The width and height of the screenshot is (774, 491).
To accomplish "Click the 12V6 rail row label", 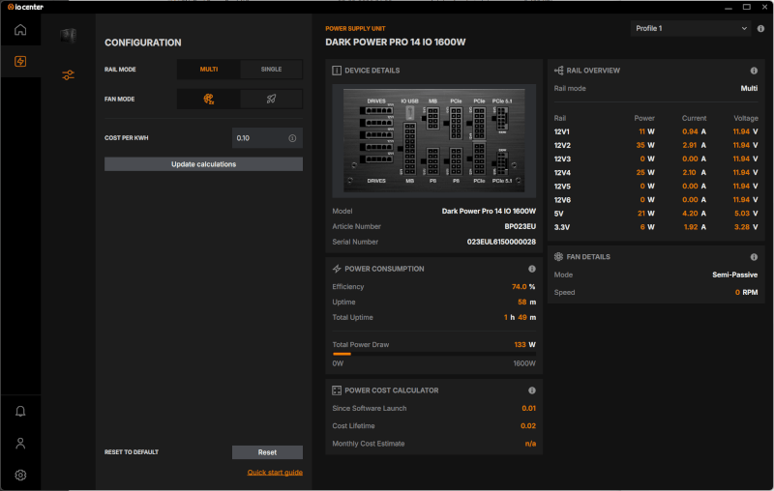I will (x=562, y=200).
